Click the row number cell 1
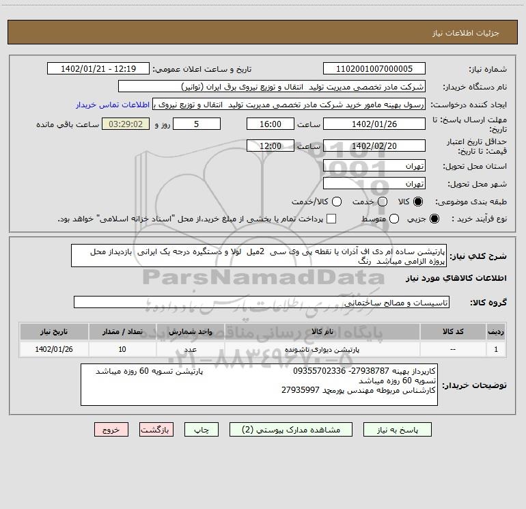Image resolution: width=526 pixels, height=509 pixels. (x=496, y=349)
